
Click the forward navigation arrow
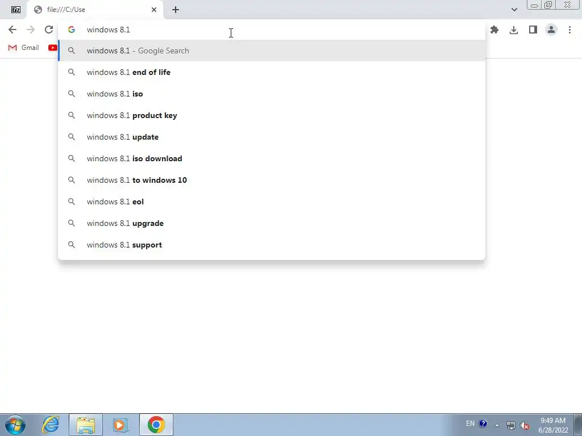coord(31,30)
